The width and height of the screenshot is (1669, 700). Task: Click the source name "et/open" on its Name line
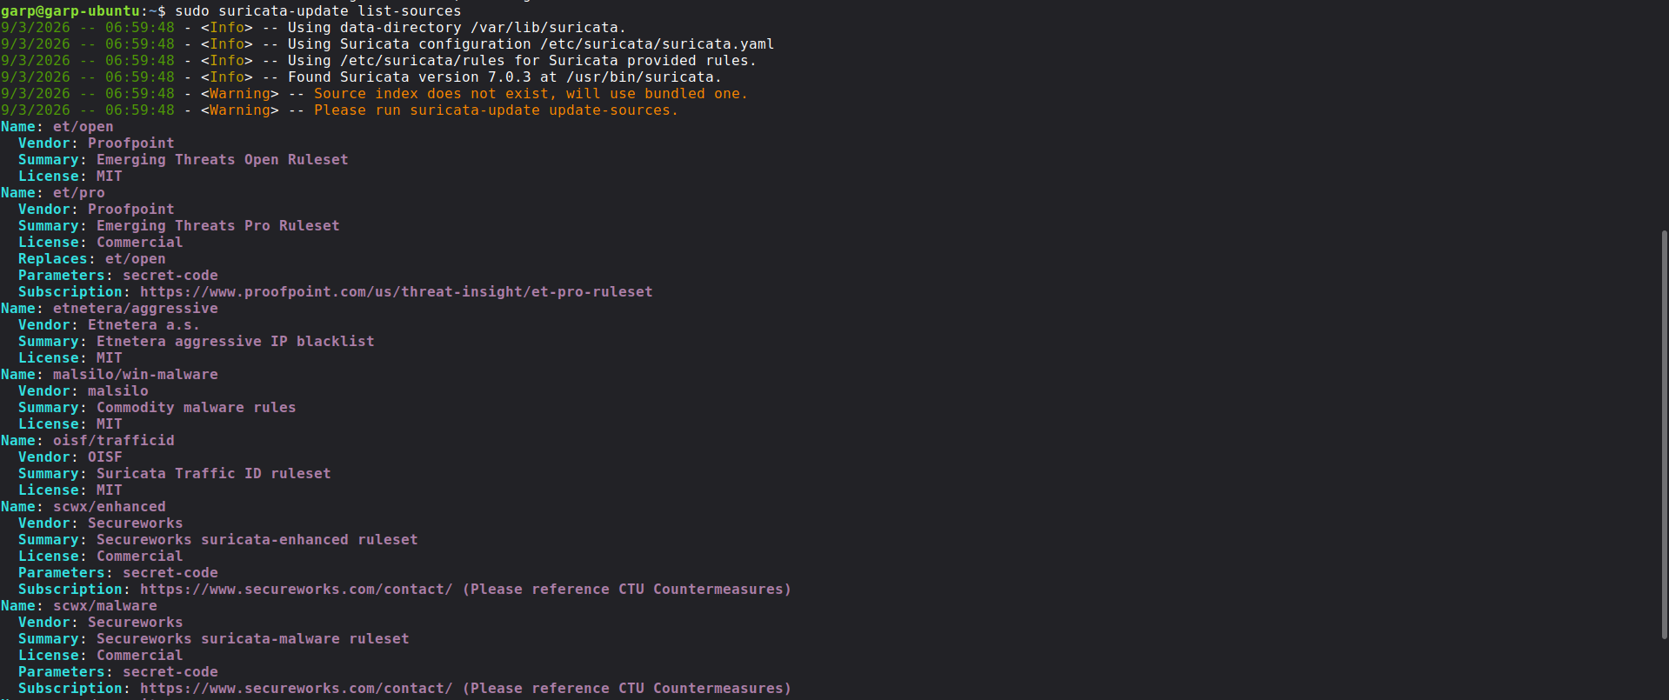tap(83, 127)
